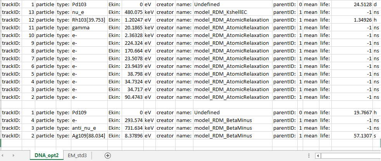Click the next sheet navigation arrow

click(x=13, y=156)
